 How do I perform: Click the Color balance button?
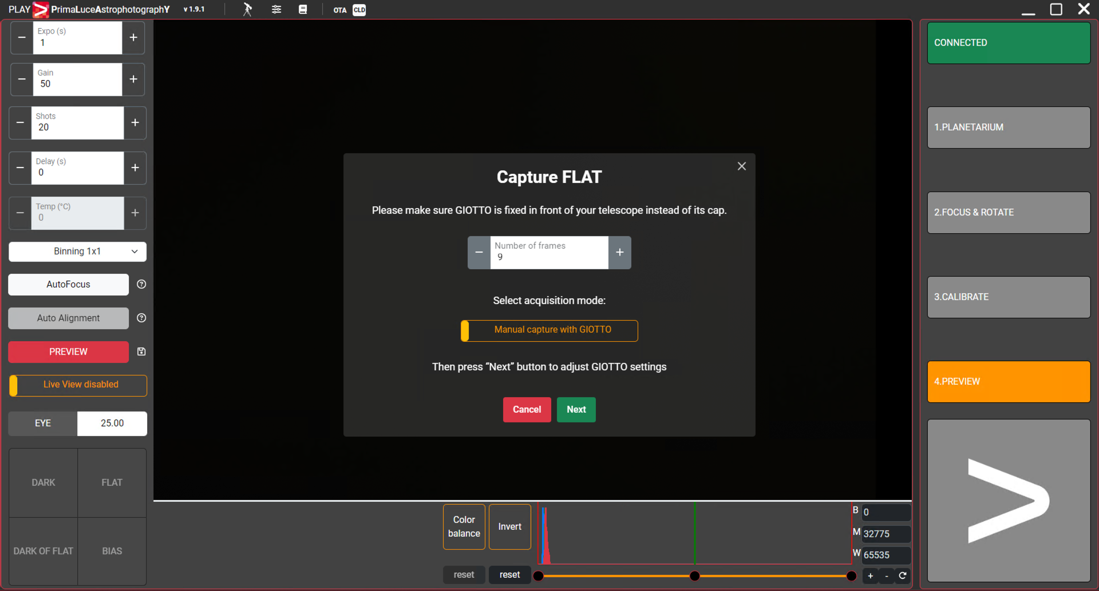point(464,527)
